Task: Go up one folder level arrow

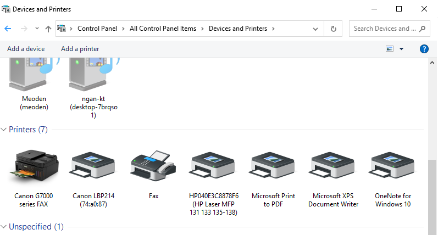Action: pyautogui.click(x=48, y=29)
